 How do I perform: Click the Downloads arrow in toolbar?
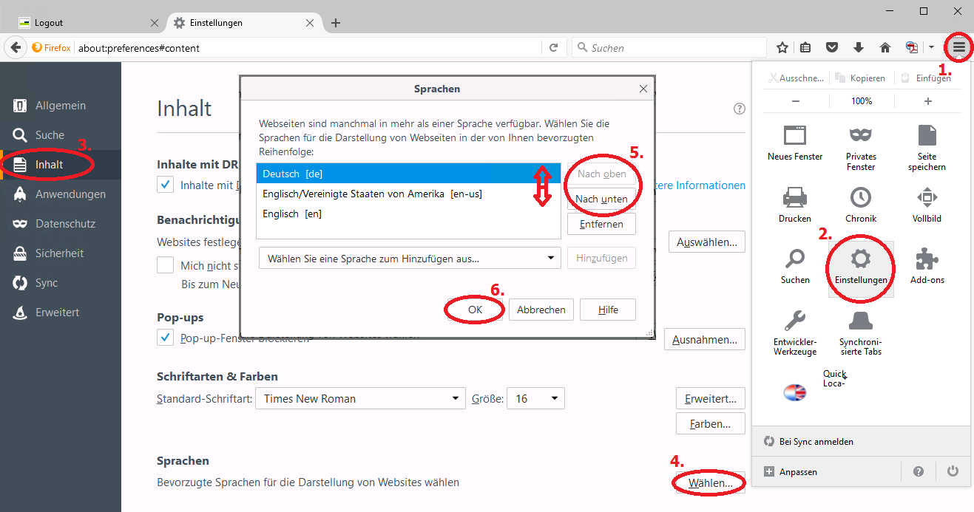coord(859,48)
